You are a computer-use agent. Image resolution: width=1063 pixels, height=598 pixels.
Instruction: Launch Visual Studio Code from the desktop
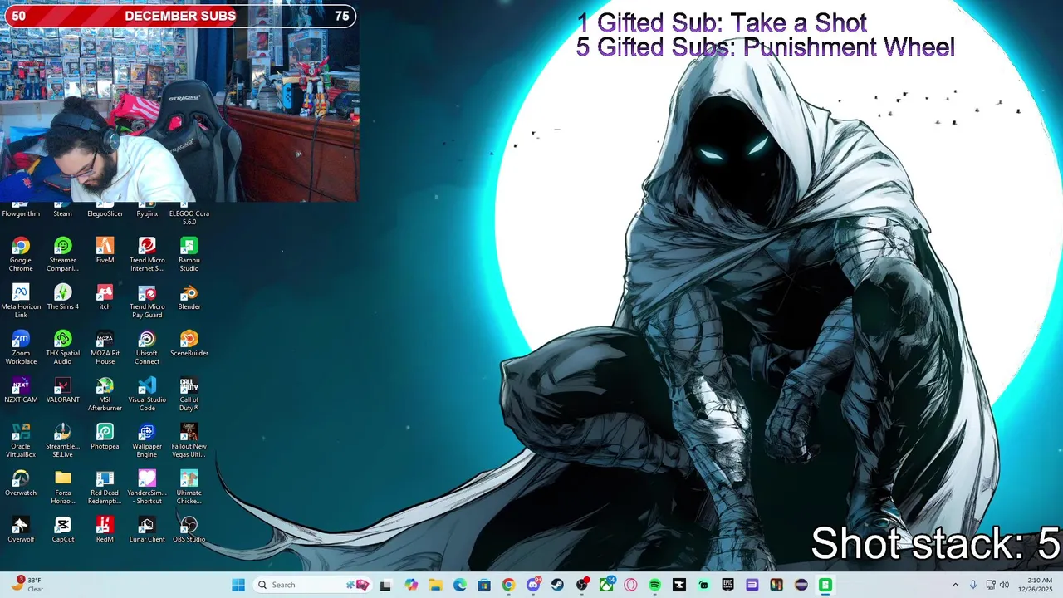coord(147,395)
